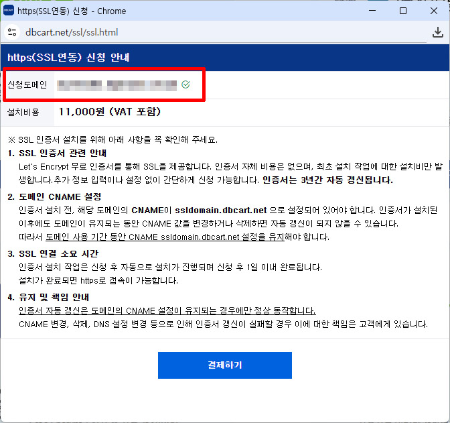The width and height of the screenshot is (450, 423).
Task: Click the 신청도메인 label cell
Action: click(27, 84)
